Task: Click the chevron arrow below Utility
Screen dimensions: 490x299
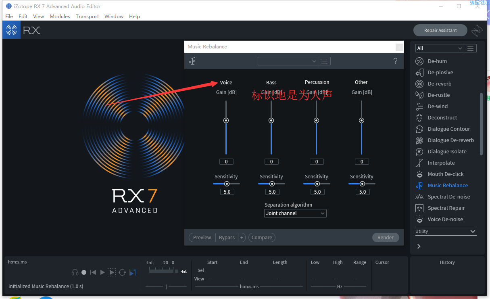Action: (419, 246)
